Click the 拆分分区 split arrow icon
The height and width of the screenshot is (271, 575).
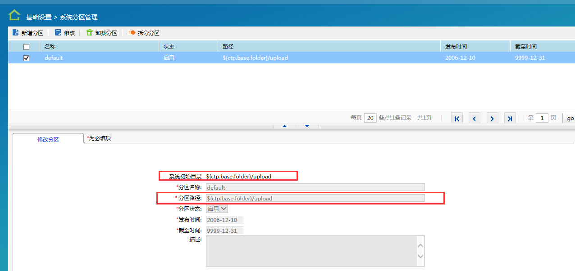[x=132, y=33]
